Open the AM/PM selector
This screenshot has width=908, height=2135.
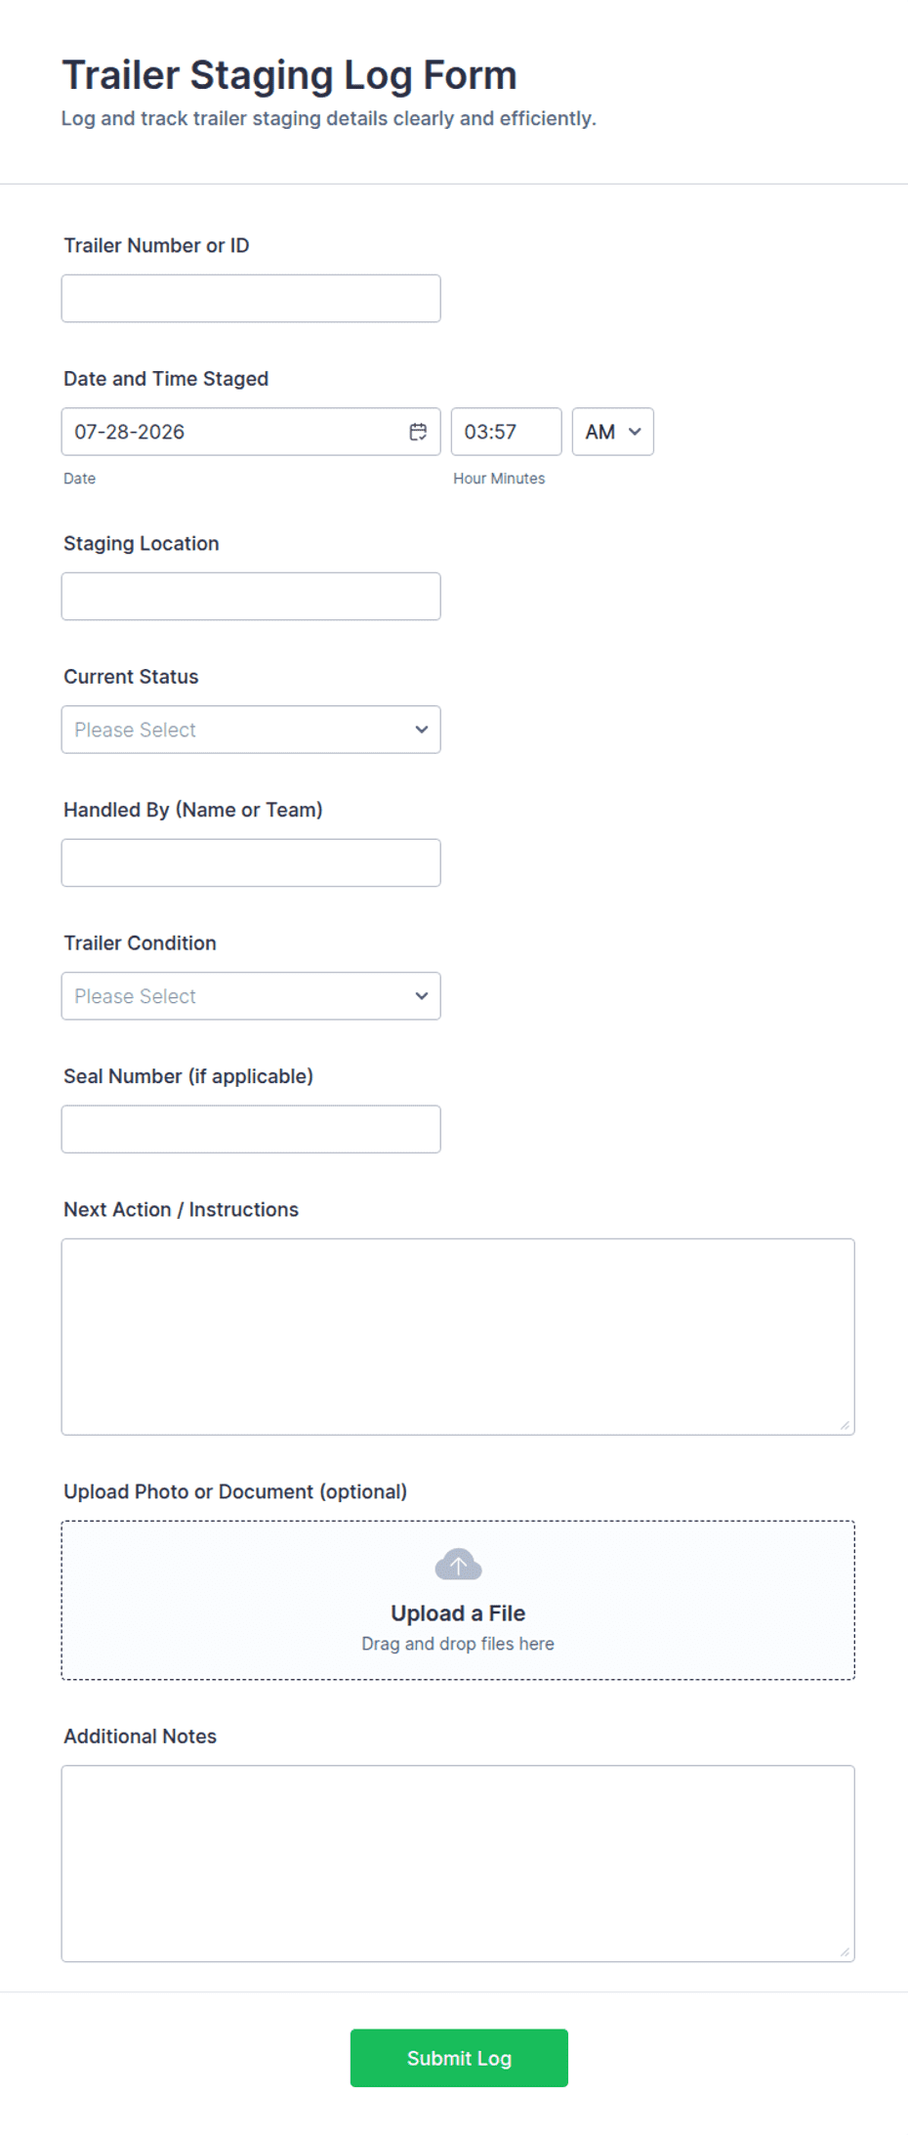[613, 432]
